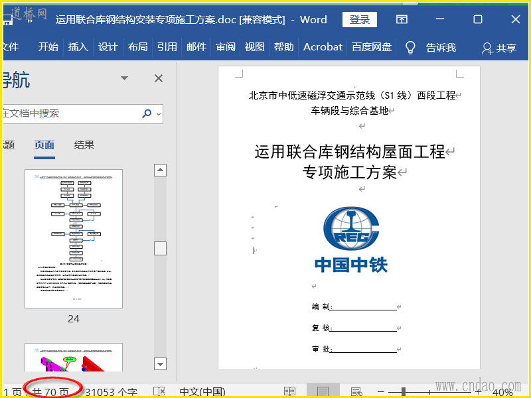Switch to the 设计 tab
Viewport: 531px width, 398px height.
(x=108, y=46)
